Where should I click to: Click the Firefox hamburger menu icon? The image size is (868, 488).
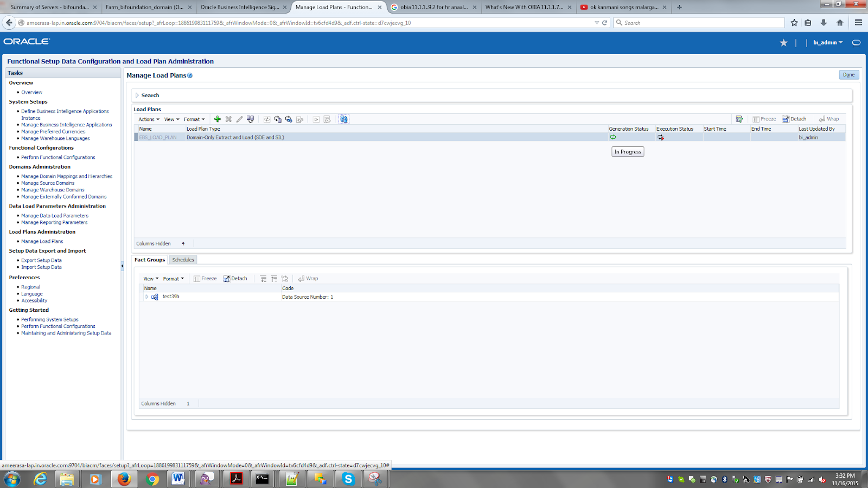tap(858, 23)
